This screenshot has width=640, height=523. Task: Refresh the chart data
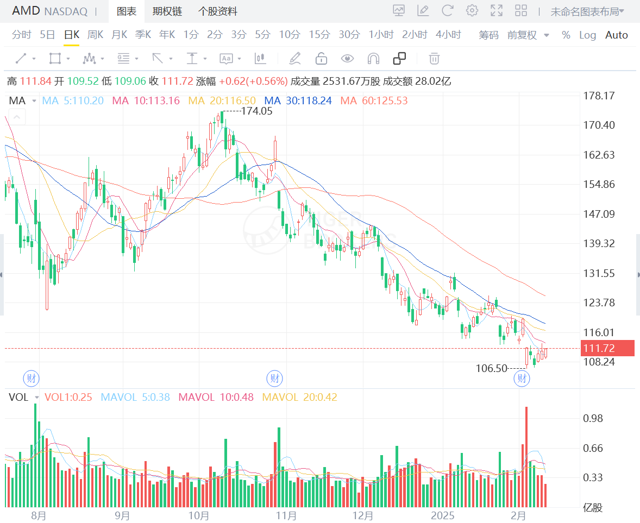point(448,11)
